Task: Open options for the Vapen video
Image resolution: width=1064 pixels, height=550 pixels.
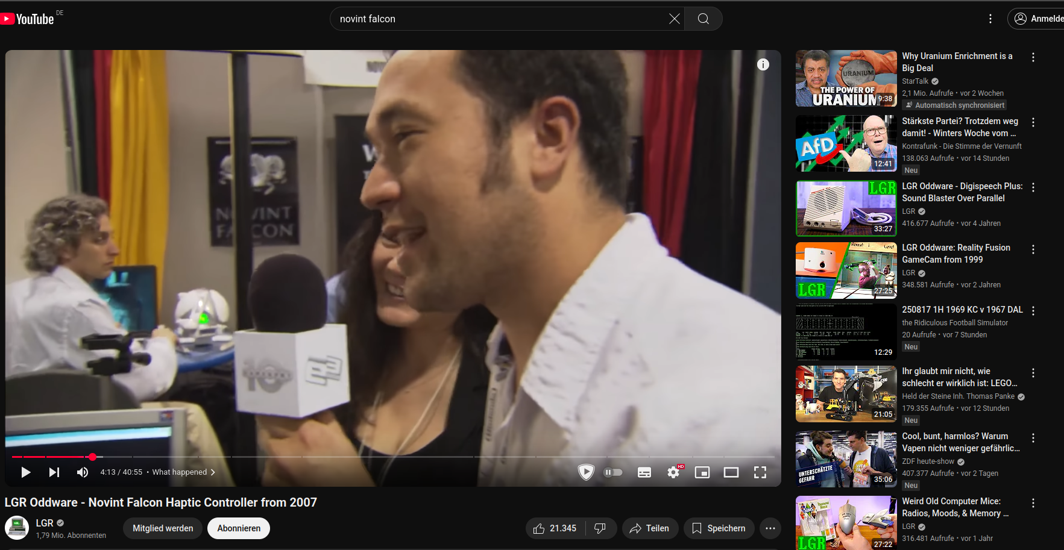Action: point(1033,438)
